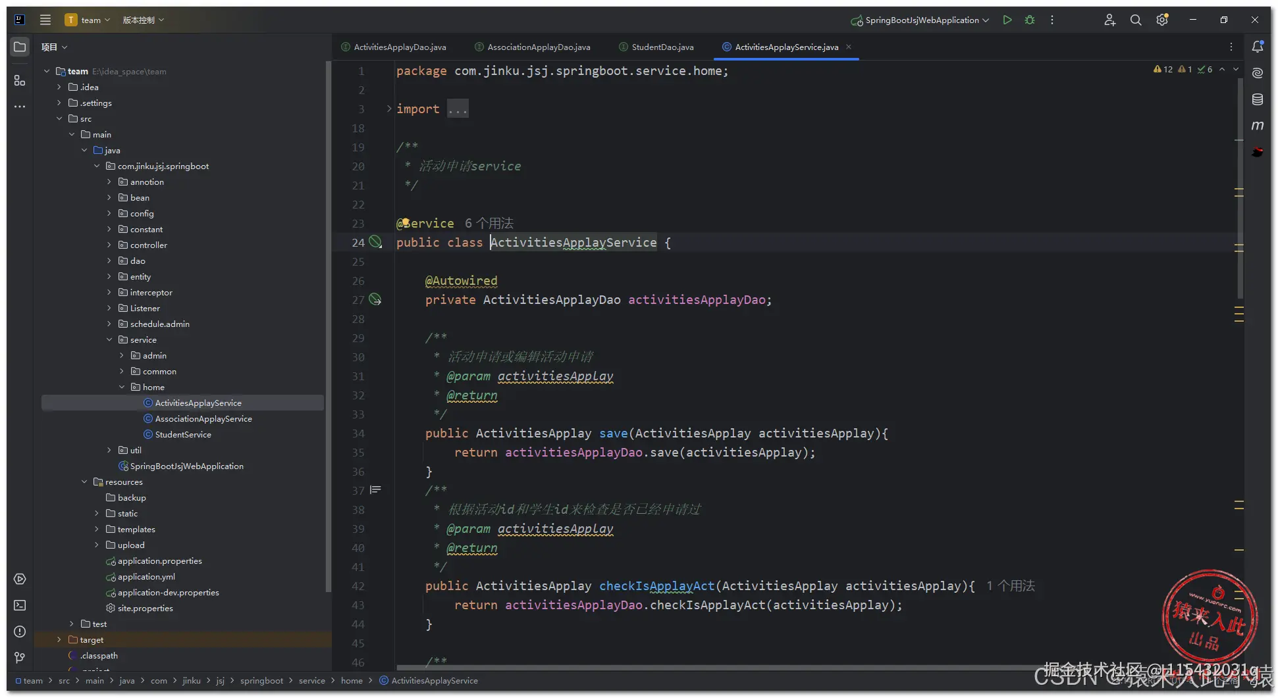Click the springboot breadcrumb in the navigation bar
This screenshot has width=1278, height=698.
261,681
